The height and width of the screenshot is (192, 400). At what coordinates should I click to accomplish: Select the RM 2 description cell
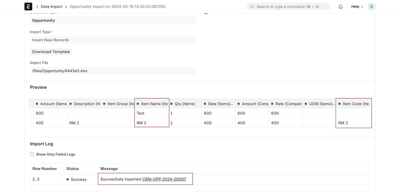pos(84,123)
